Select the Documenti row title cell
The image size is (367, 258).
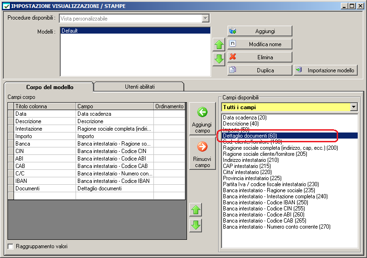tap(45, 188)
